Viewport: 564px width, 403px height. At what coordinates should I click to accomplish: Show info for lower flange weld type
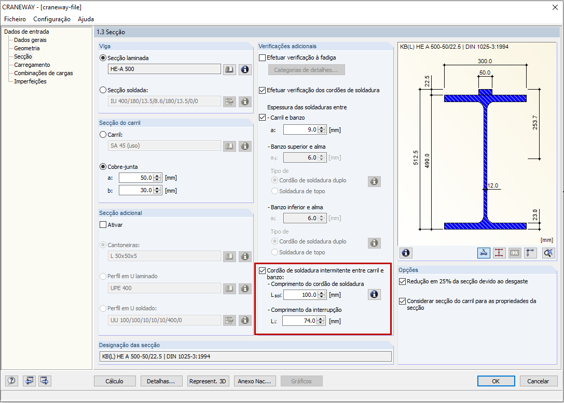click(374, 243)
